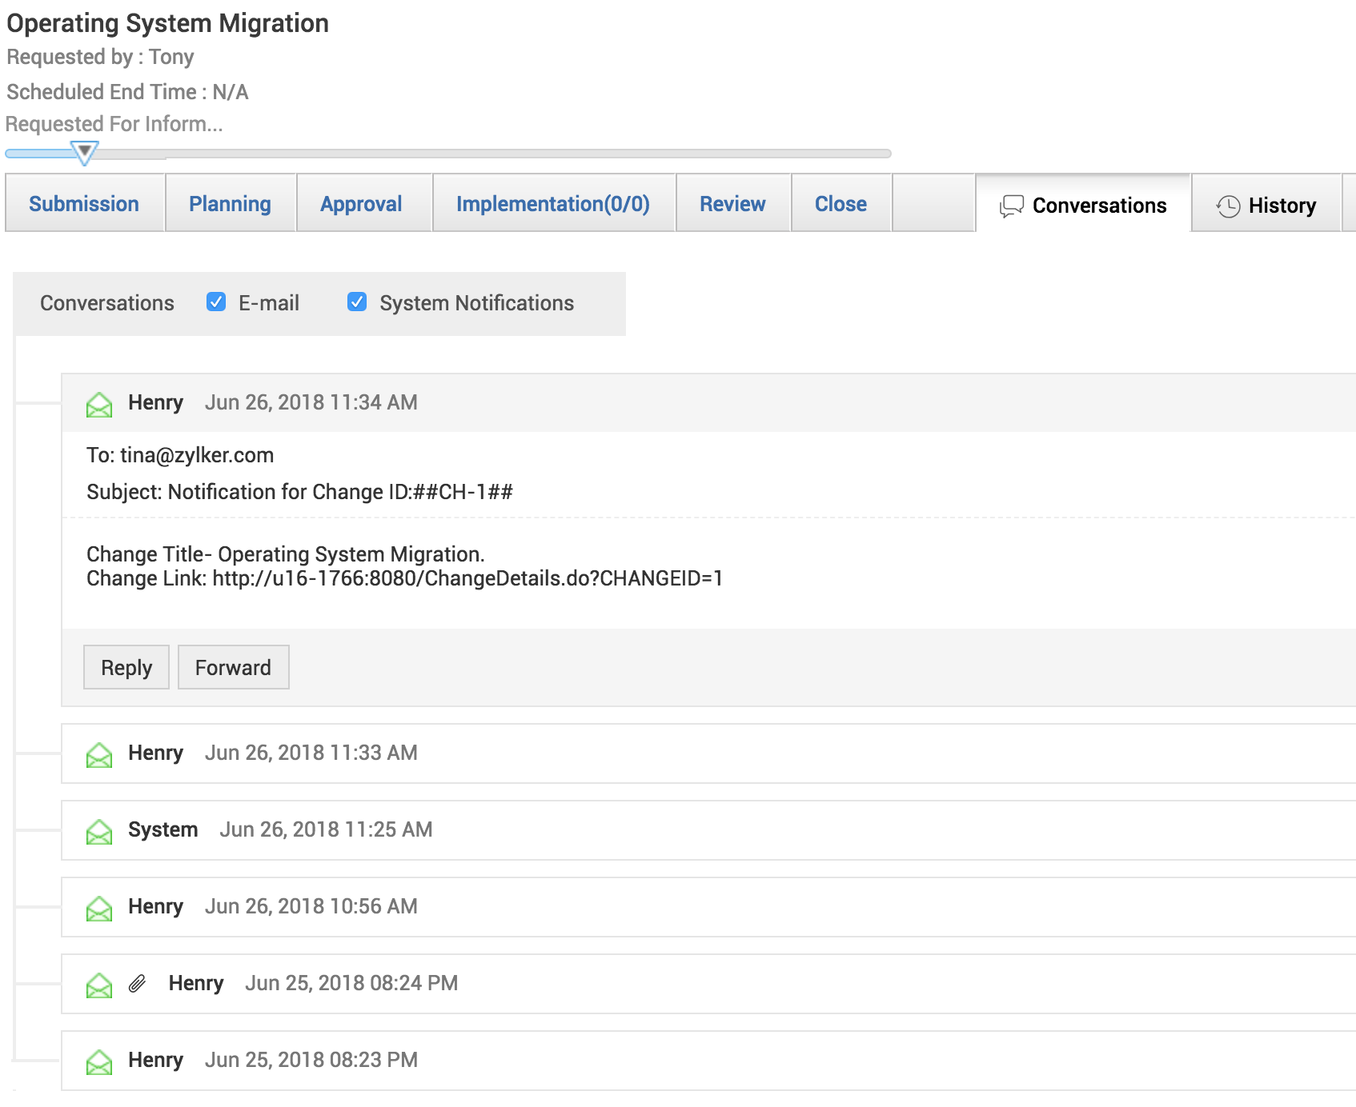Viewport: 1356px width, 1107px height.
Task: Click envelope icon for Henry 08:23 PM message
Action: 99,1062
